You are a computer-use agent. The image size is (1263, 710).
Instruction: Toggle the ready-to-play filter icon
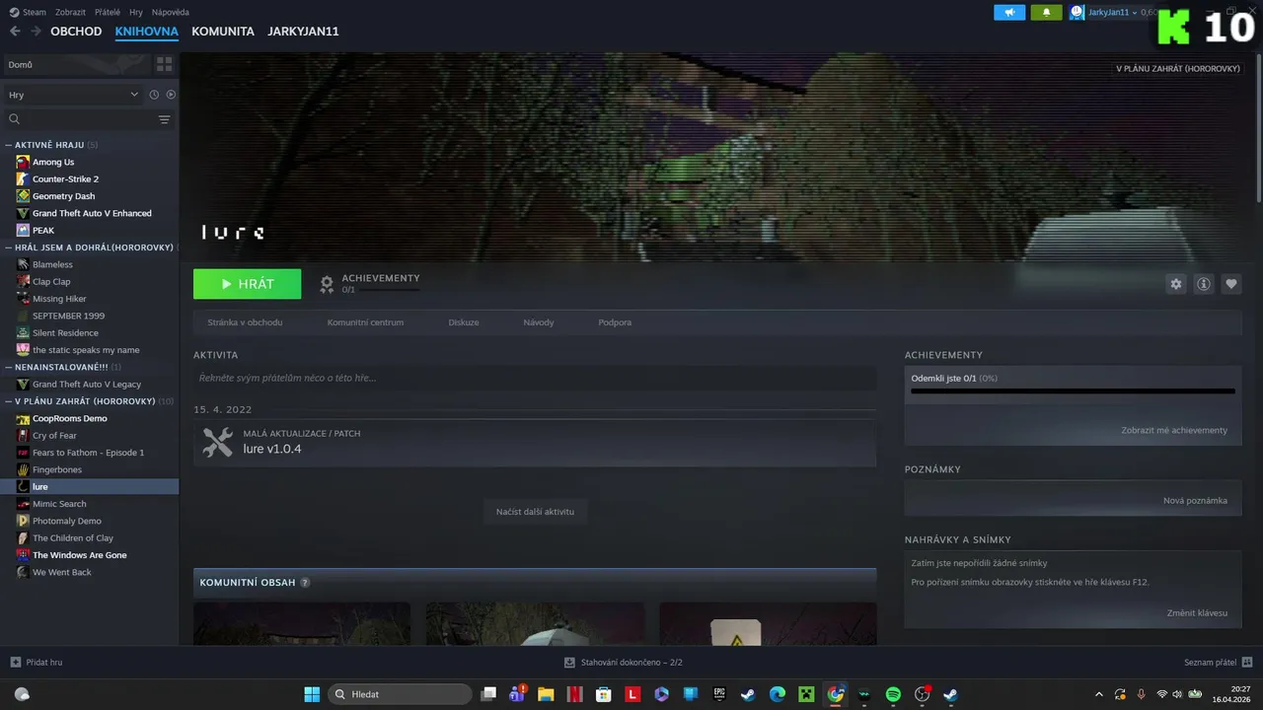pos(171,95)
